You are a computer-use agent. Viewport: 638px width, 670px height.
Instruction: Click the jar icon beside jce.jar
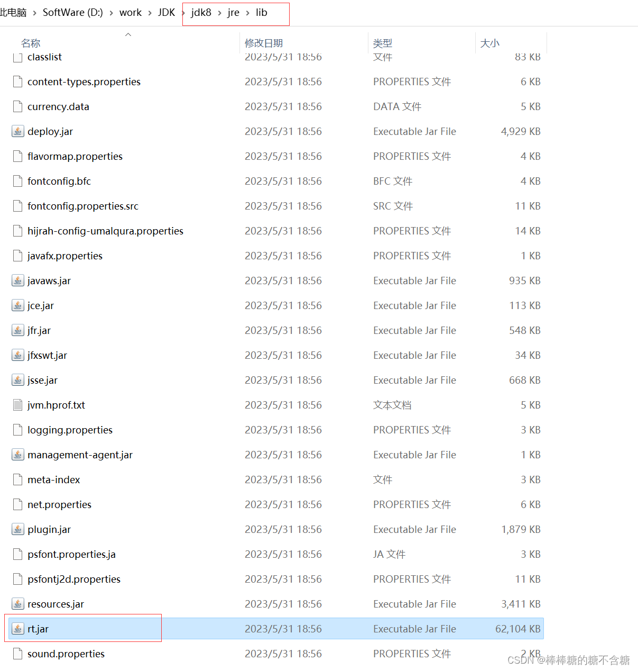(17, 305)
